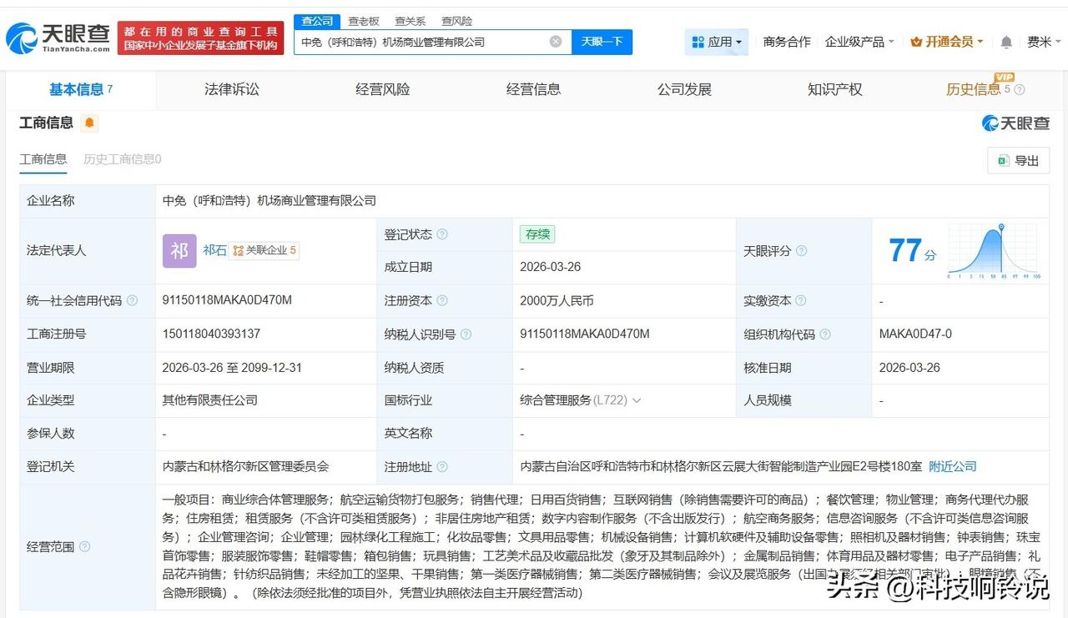The width and height of the screenshot is (1068, 618).
Task: Click the red 国家中小企业发展子基金 banner
Action: point(200,38)
